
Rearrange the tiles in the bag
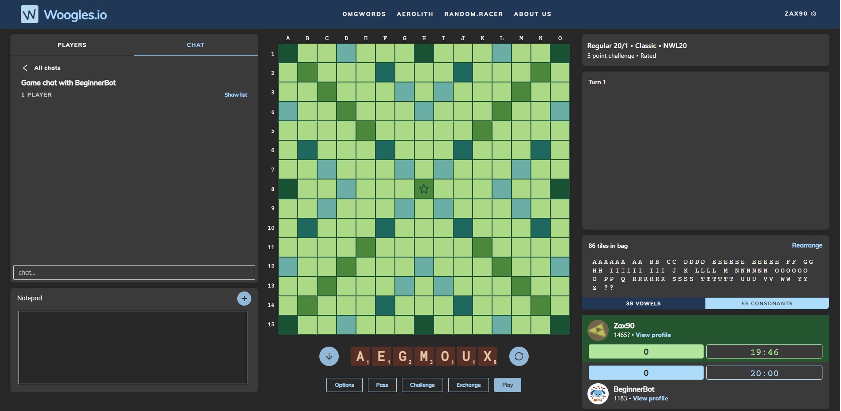coord(807,245)
